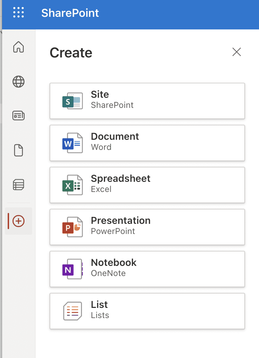Click the Lists icon on List card
The height and width of the screenshot is (358, 259).
click(72, 311)
